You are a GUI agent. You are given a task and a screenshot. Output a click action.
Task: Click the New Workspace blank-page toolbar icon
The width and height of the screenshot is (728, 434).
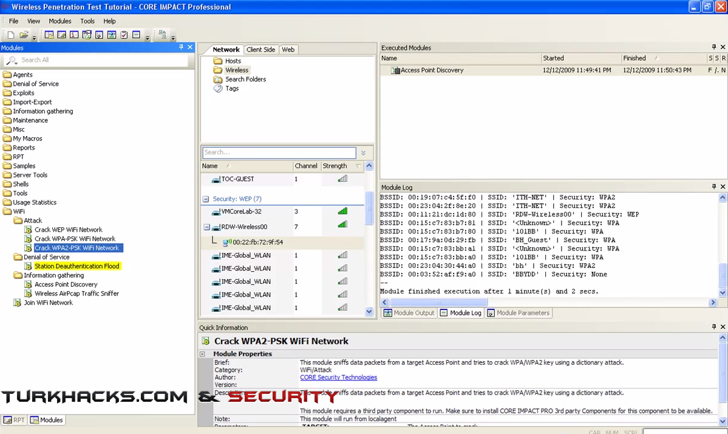click(x=11, y=35)
